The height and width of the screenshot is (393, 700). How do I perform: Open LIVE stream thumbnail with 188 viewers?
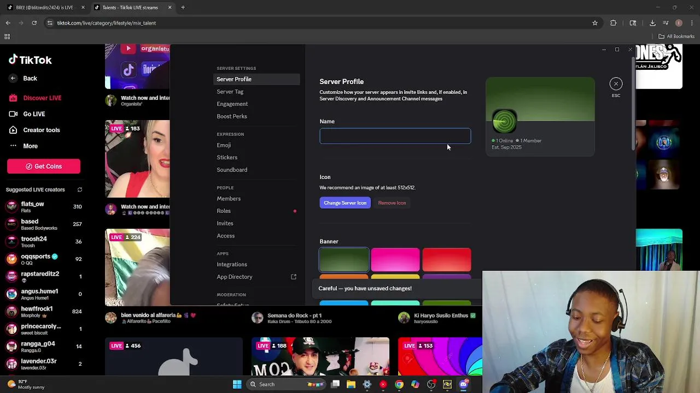click(320, 357)
